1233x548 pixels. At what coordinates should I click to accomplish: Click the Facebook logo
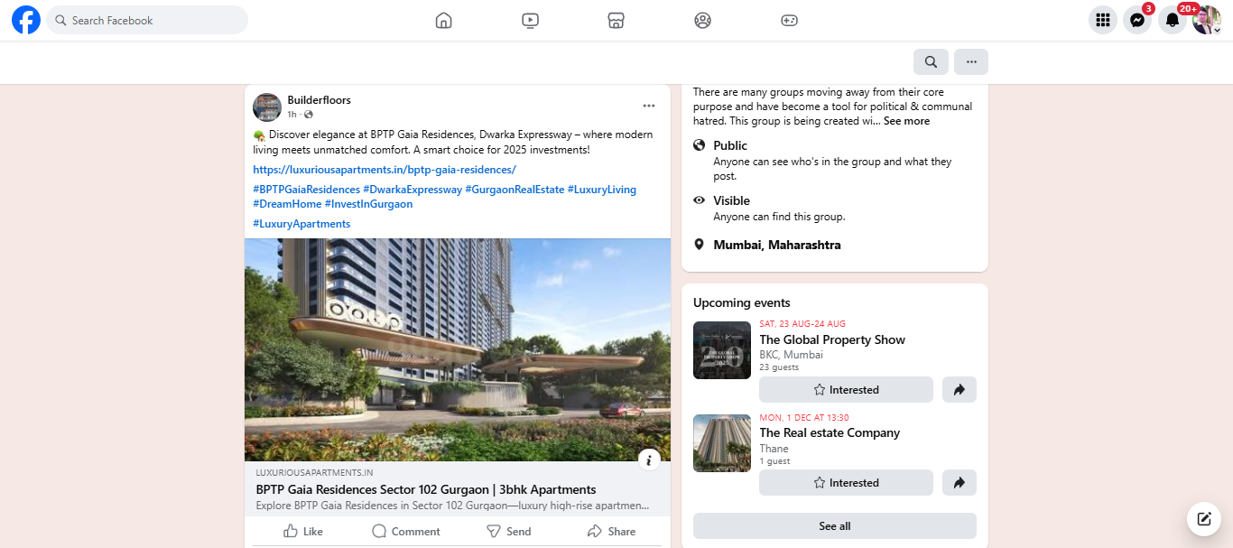tap(26, 20)
